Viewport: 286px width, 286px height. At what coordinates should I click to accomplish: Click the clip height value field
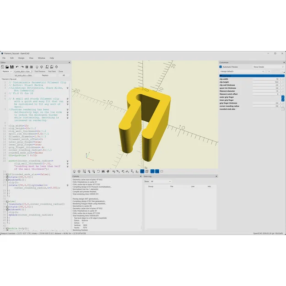[x=266, y=82]
